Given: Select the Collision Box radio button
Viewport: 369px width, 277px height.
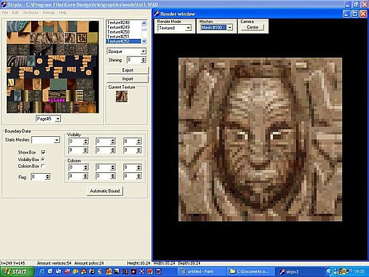Looking at the screenshot, I should [43, 166].
